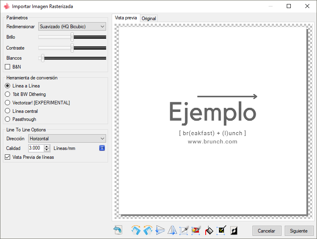The width and height of the screenshot is (317, 239).
Task: Switch to the Original tab
Action: point(149,19)
